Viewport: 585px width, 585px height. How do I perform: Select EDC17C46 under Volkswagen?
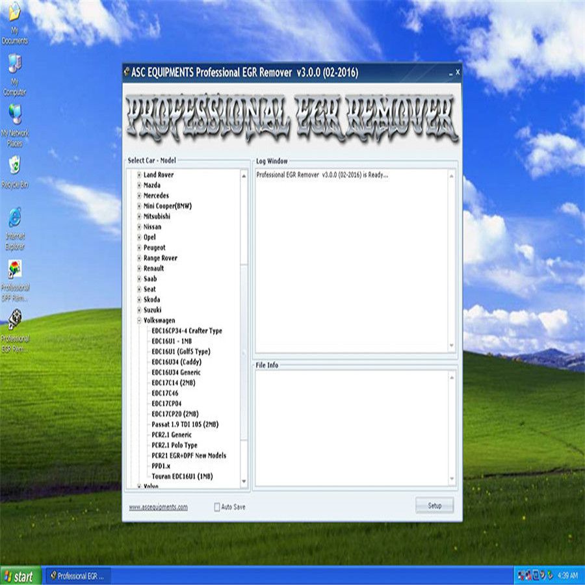[x=164, y=393]
